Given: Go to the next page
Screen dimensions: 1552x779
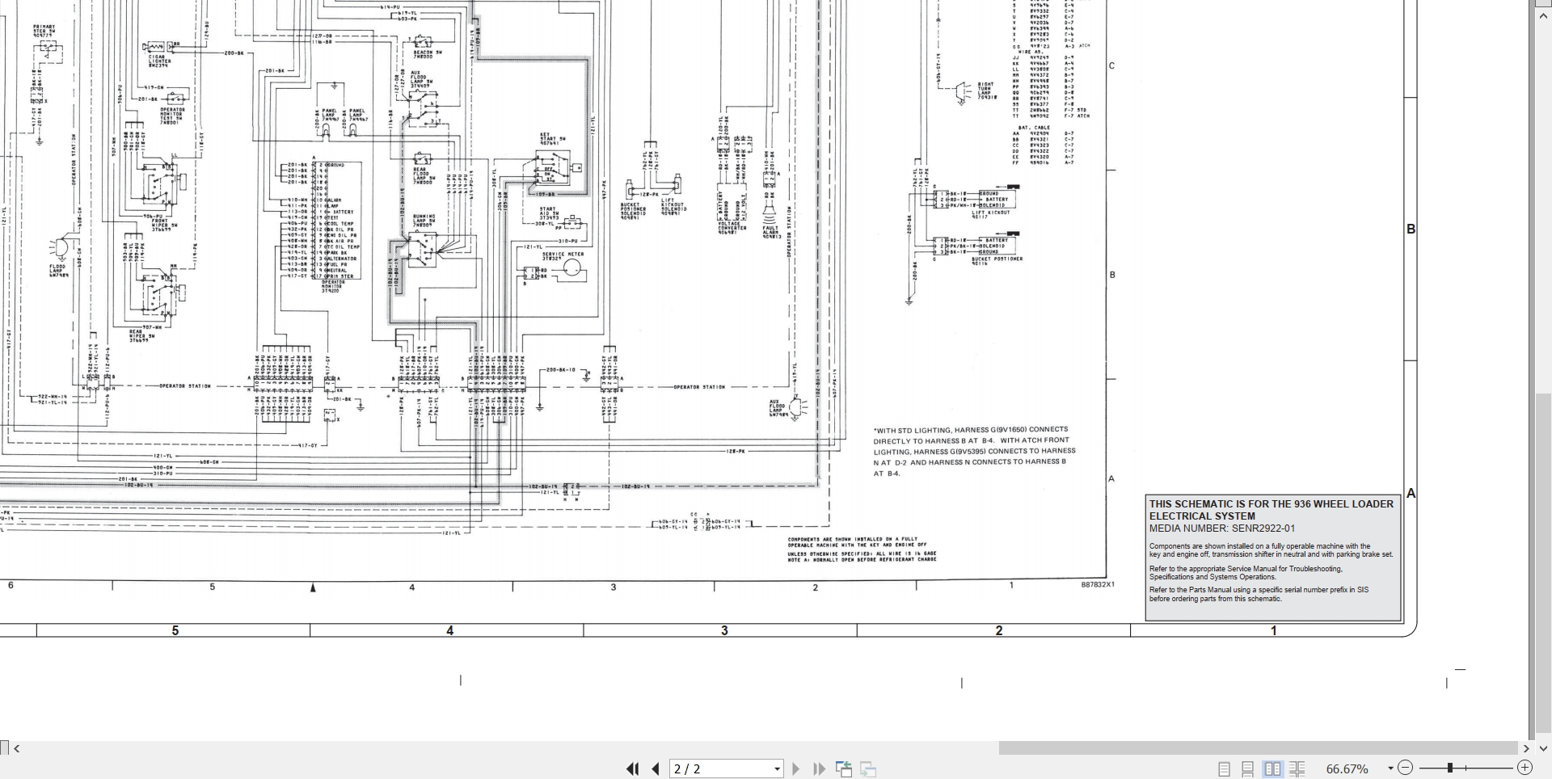Looking at the screenshot, I should point(796,768).
